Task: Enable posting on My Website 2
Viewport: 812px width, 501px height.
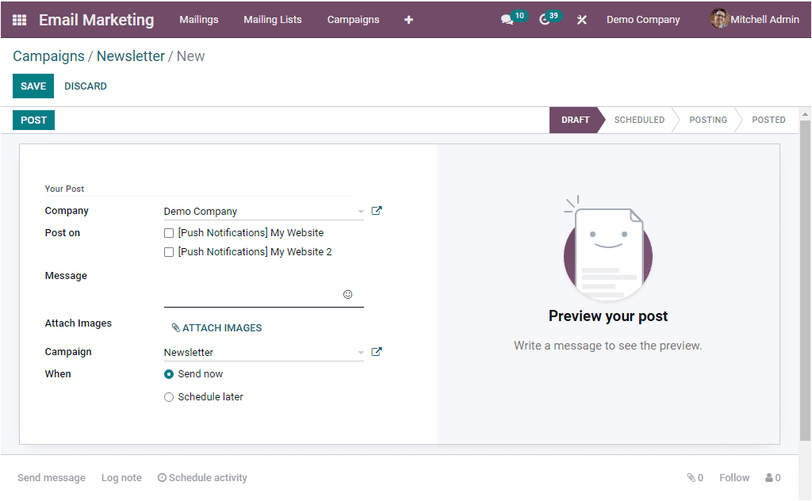Action: (169, 251)
